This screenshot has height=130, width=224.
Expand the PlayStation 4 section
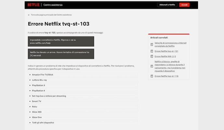click(83, 91)
